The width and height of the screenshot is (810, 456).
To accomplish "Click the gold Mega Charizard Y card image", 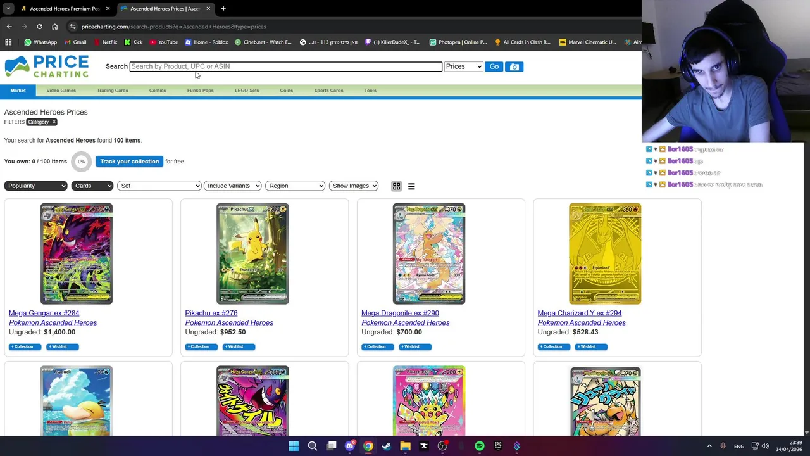I will [x=605, y=254].
